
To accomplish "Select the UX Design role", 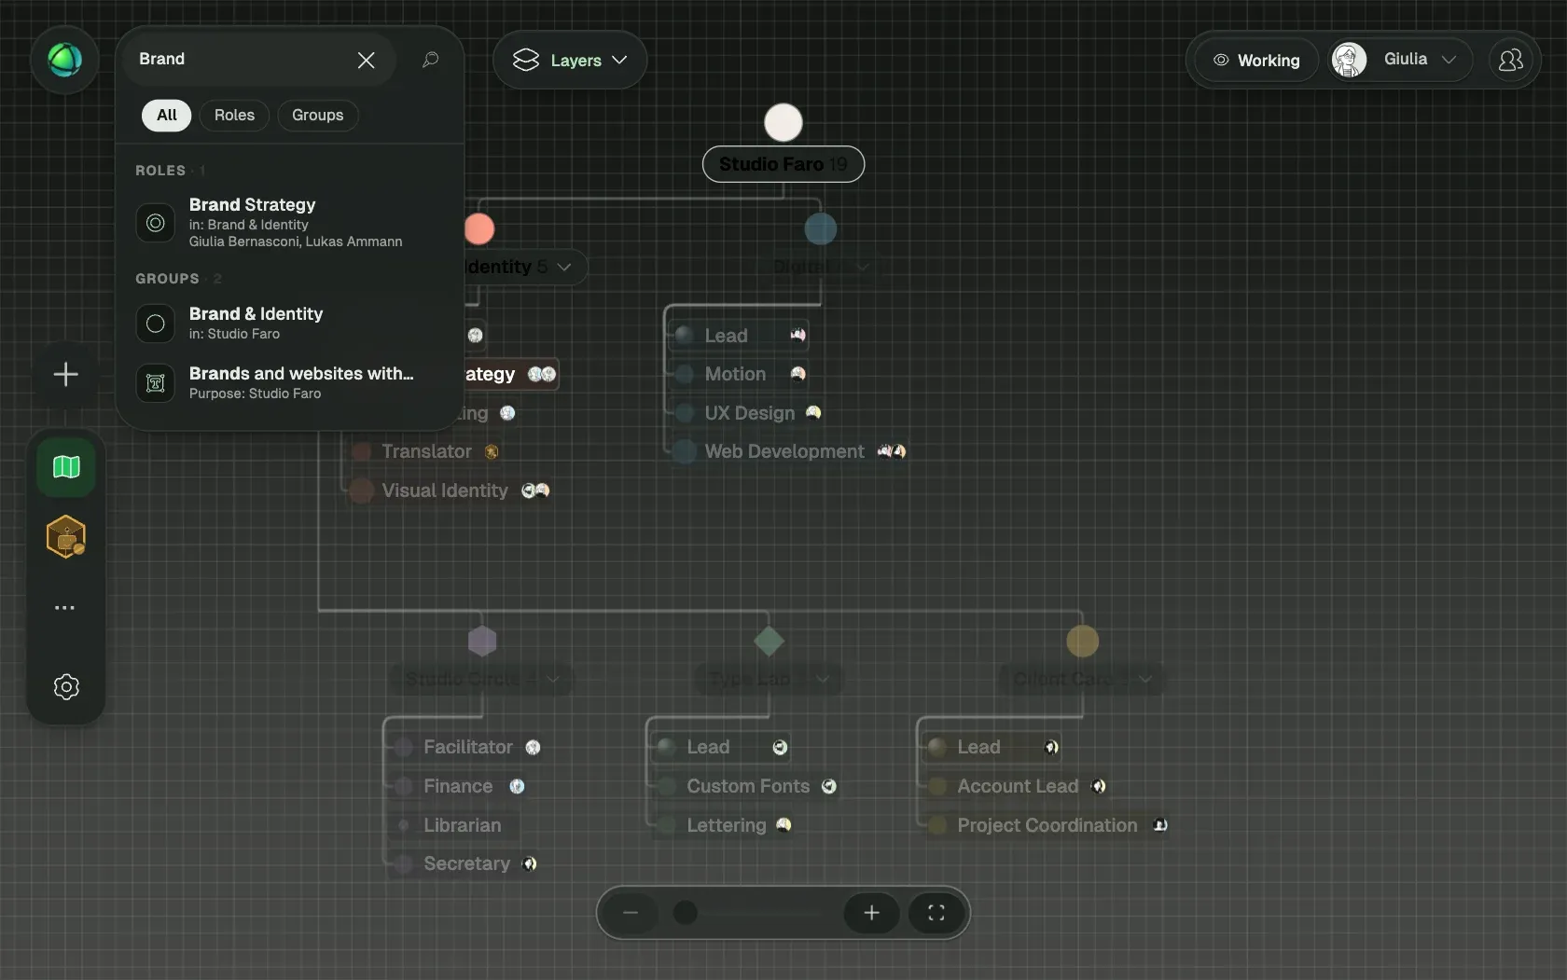I will pyautogui.click(x=748, y=413).
